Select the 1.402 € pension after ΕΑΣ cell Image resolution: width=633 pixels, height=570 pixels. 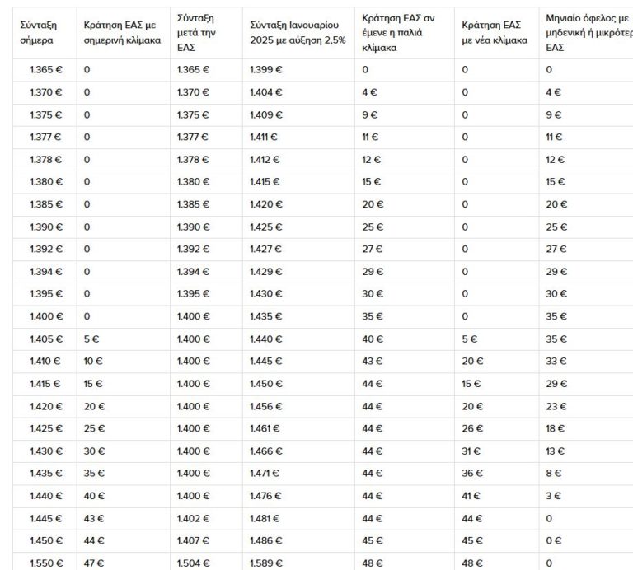point(193,518)
